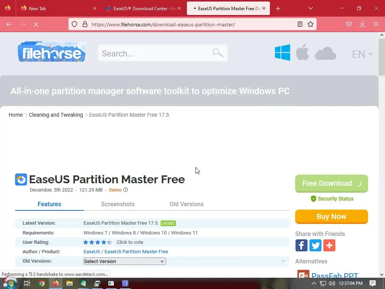The image size is (385, 289).
Task: Click the URL address bar
Action: (192, 24)
